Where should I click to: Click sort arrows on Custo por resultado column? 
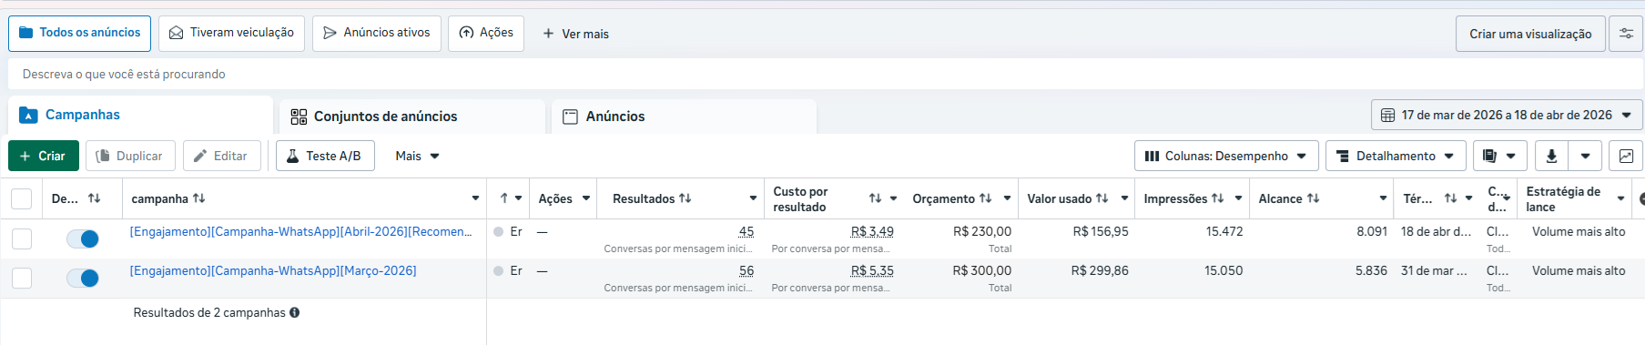pyautogui.click(x=875, y=198)
